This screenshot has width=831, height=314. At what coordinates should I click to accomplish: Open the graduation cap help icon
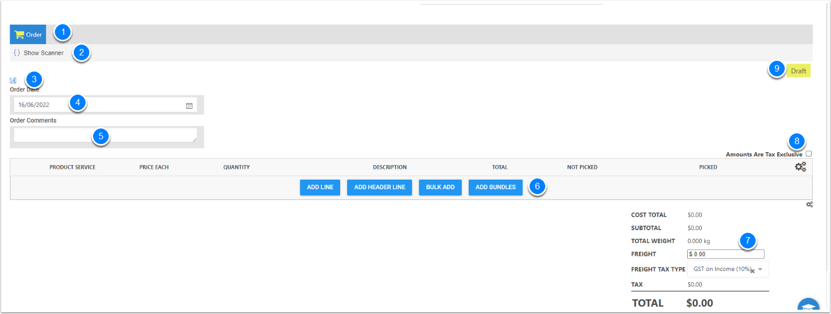pyautogui.click(x=808, y=306)
